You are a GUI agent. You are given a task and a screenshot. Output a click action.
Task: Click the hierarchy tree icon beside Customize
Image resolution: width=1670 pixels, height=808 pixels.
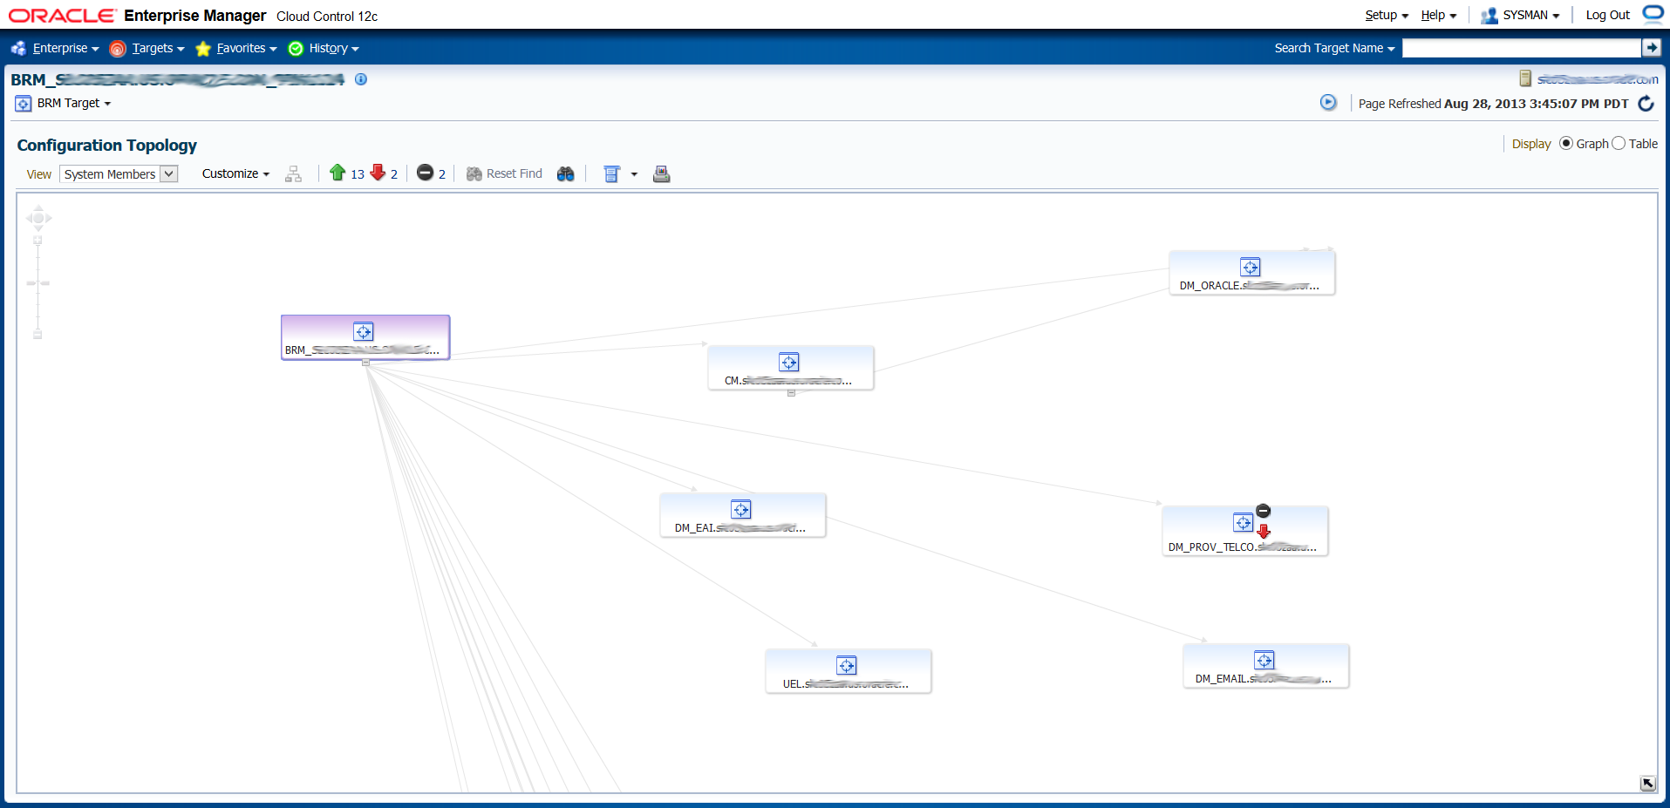point(294,174)
